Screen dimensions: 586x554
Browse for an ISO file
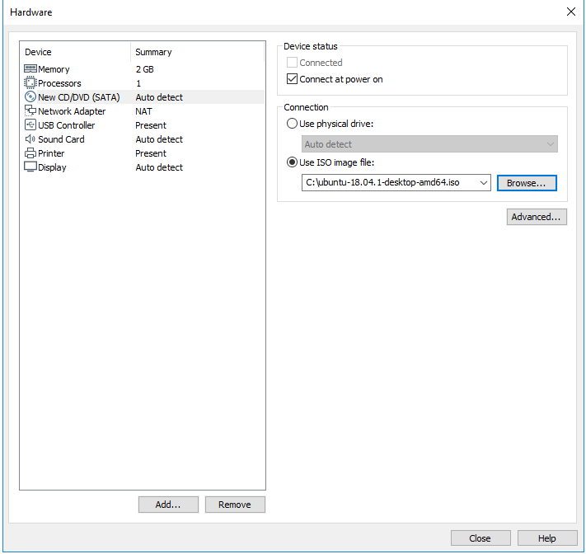[x=527, y=183]
